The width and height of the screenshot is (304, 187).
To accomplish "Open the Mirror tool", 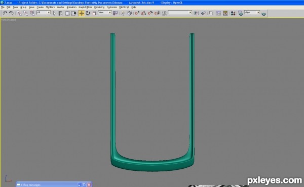I will pos(197,13).
